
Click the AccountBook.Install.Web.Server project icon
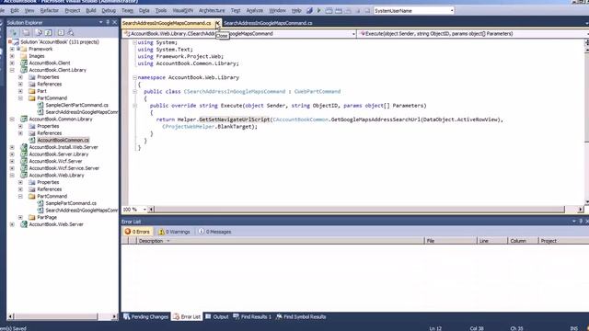[x=24, y=147]
